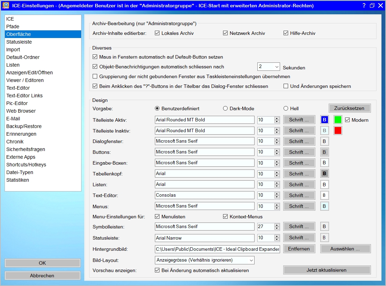This screenshot has width=386, height=286.
Task: Check Und Änderungen speichern
Action: click(x=286, y=86)
